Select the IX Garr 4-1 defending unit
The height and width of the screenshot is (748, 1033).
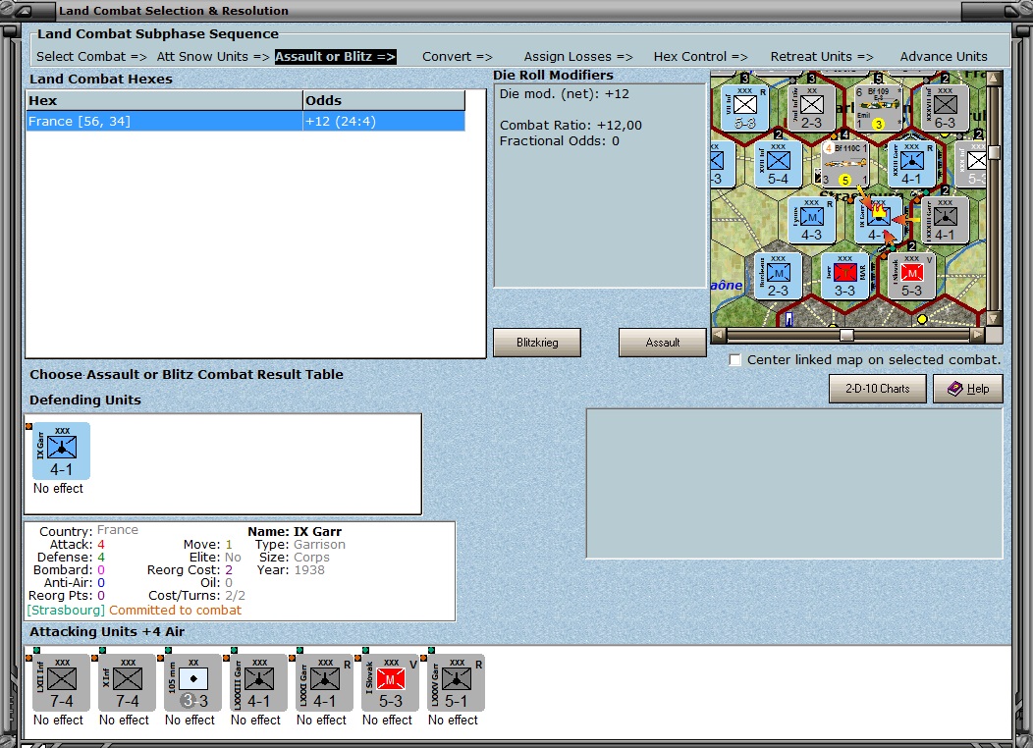tap(61, 451)
